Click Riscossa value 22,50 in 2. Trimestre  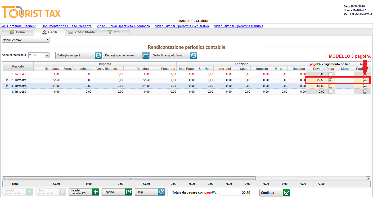pyautogui.click(x=56, y=80)
